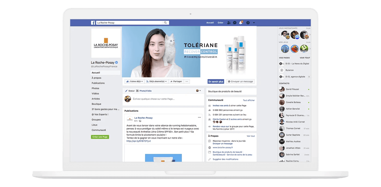The image size is (381, 187).
Task: Click Suggérer des modifications link
Action: 226,159
